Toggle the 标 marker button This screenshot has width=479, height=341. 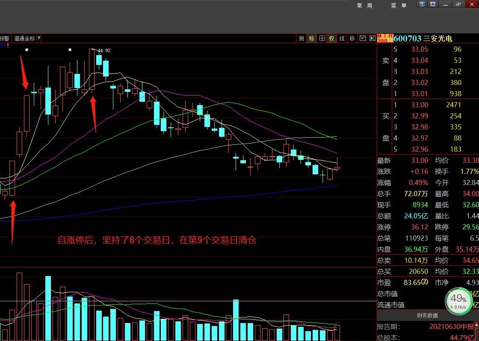pyautogui.click(x=311, y=38)
